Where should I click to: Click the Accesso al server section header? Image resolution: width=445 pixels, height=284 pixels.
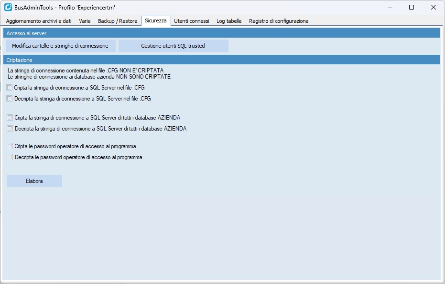[221, 33]
